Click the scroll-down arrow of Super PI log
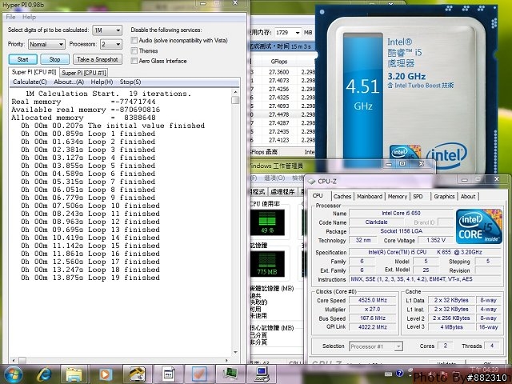This screenshot has height=384, width=512. point(235,353)
